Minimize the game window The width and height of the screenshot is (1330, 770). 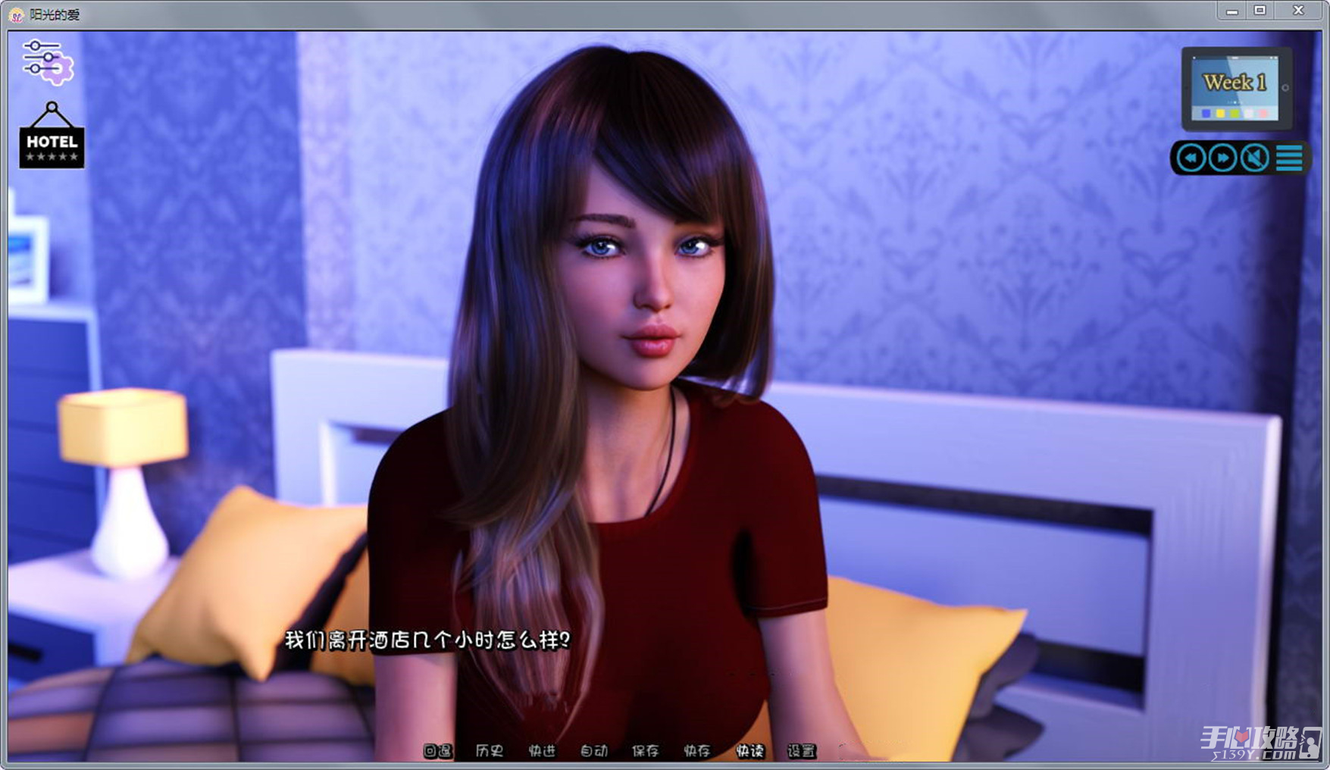pos(1232,11)
